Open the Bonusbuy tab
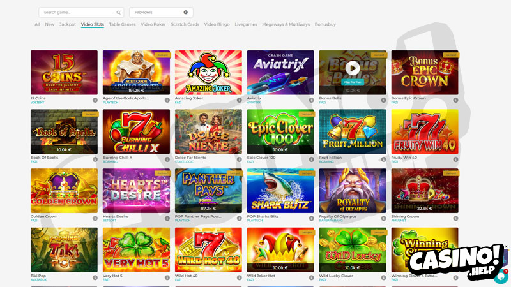The height and width of the screenshot is (287, 511). tap(325, 24)
